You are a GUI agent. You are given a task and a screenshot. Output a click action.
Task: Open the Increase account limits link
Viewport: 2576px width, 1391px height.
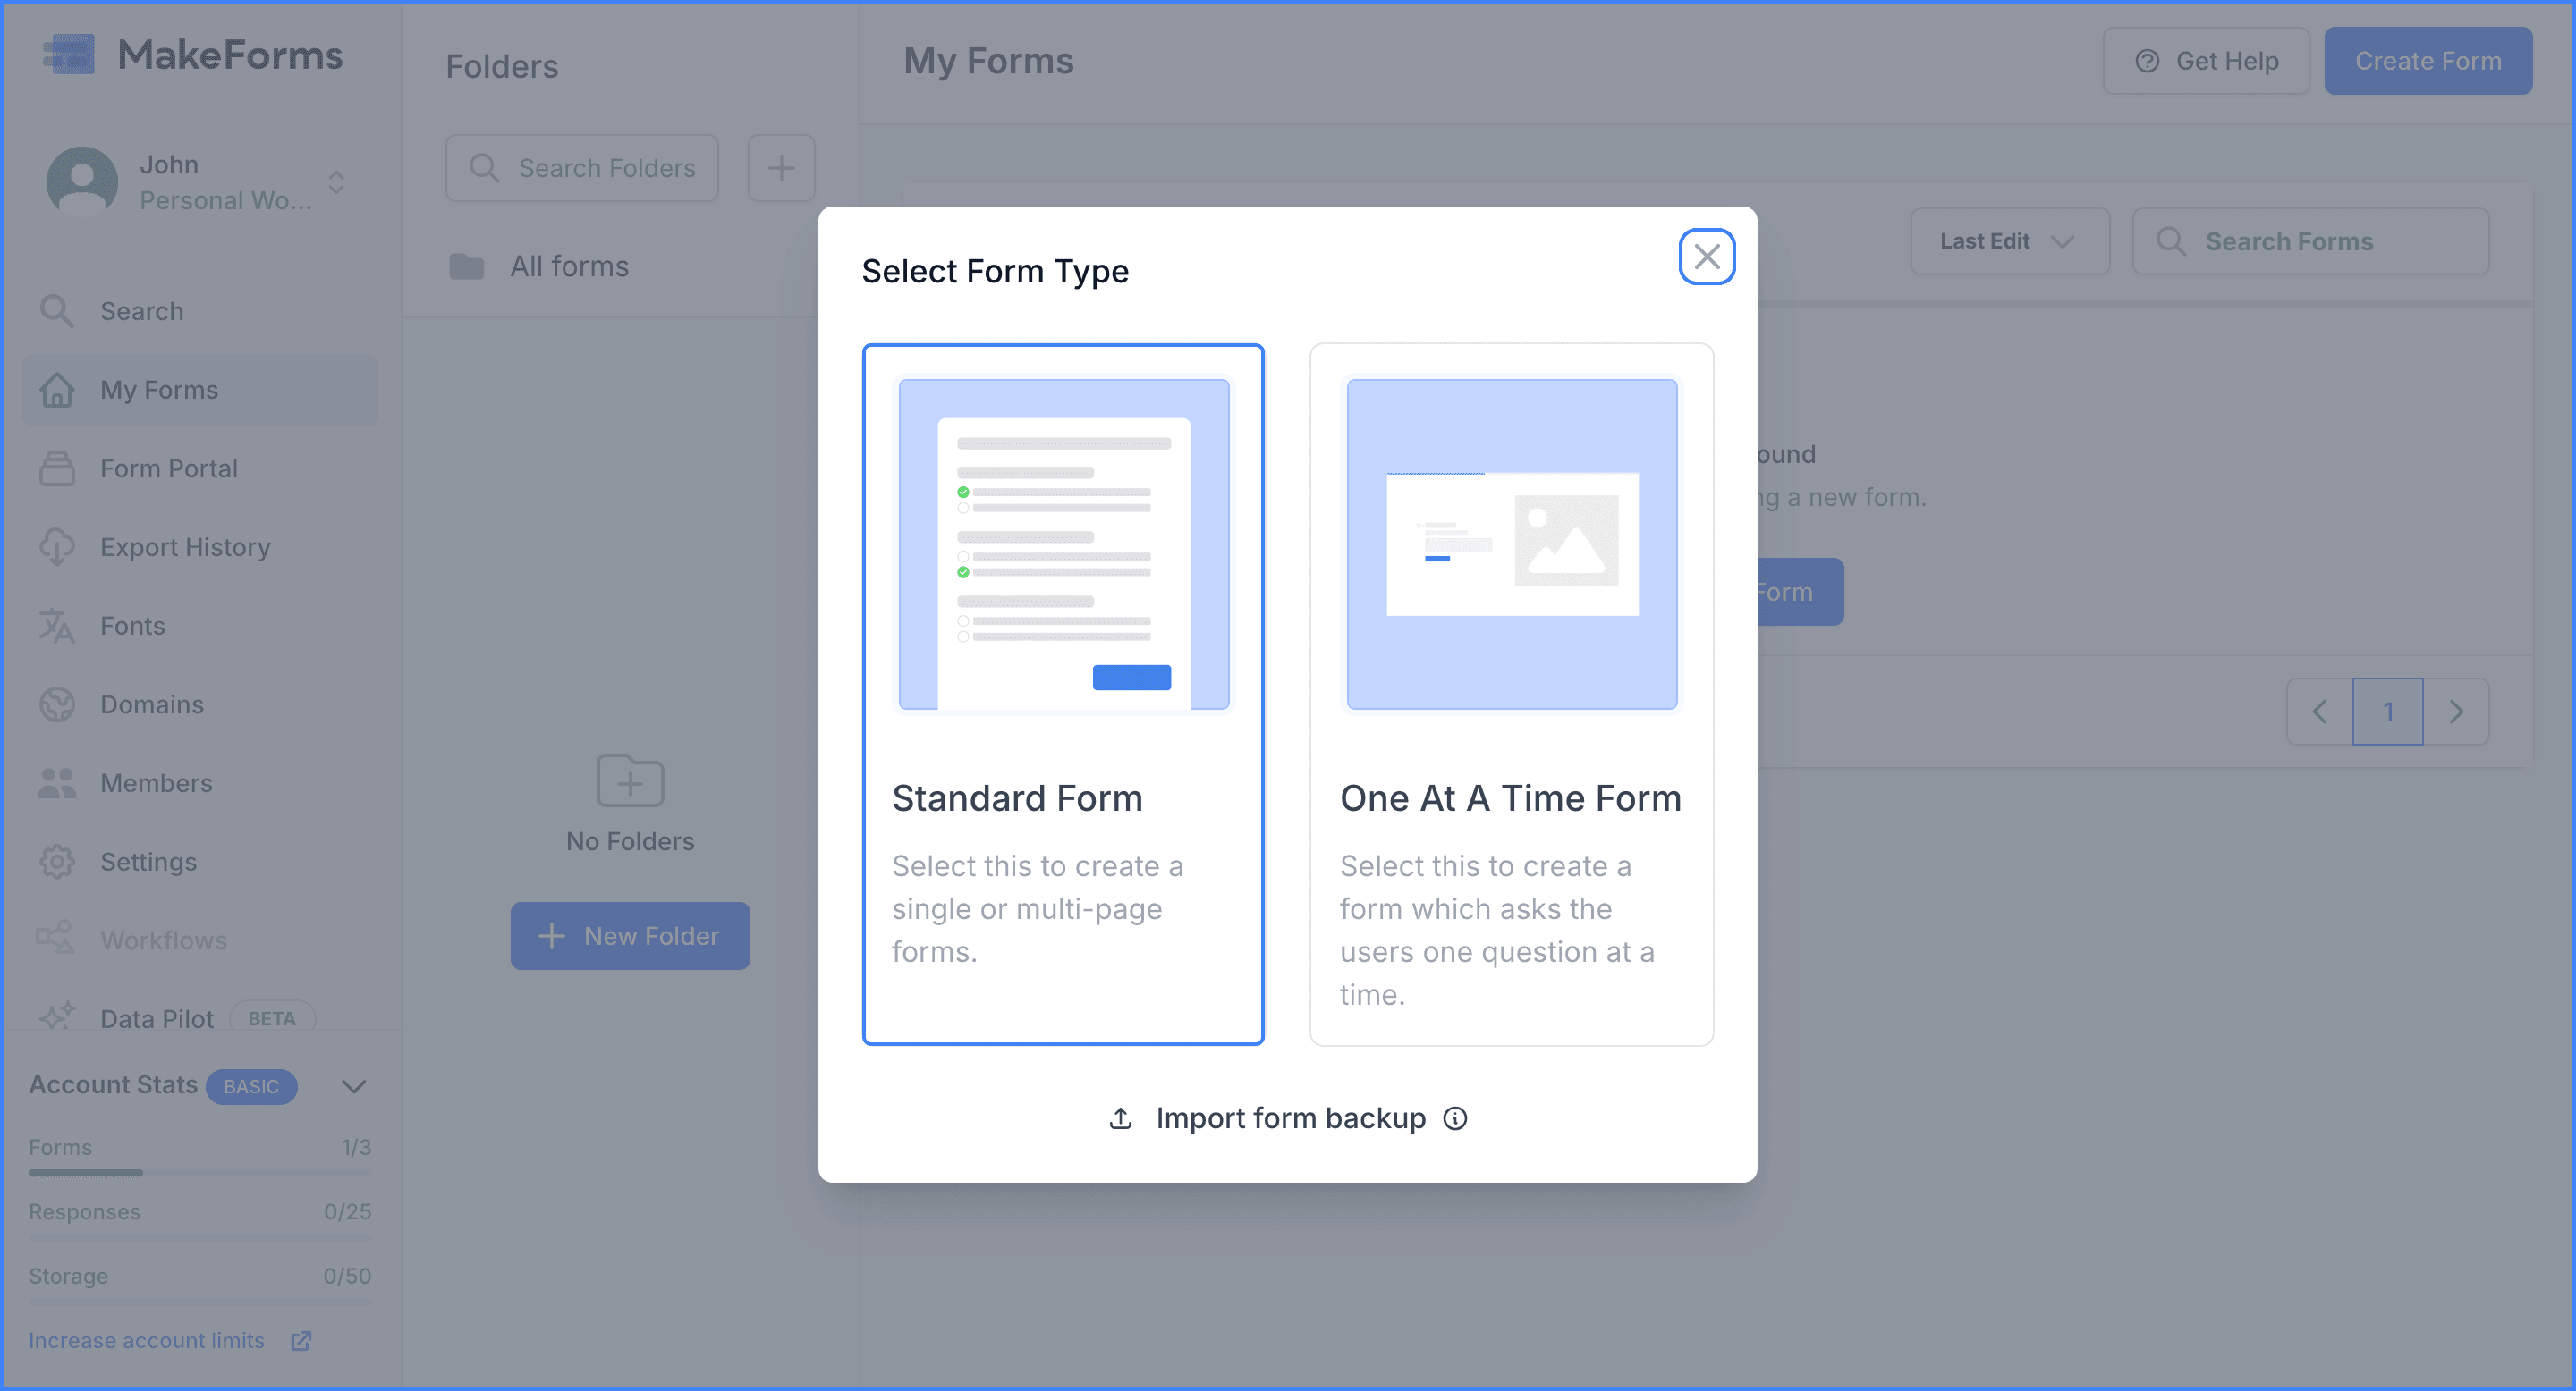[x=146, y=1341]
